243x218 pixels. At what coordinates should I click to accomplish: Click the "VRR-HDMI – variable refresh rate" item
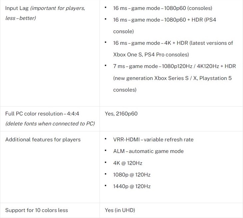coord(153,140)
